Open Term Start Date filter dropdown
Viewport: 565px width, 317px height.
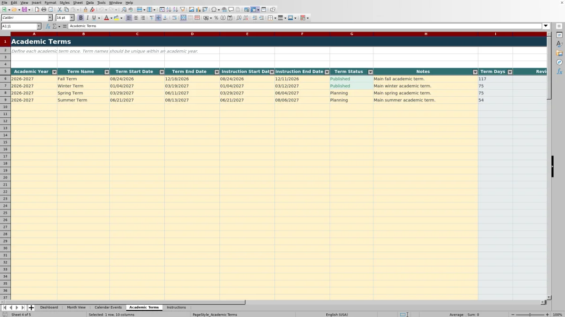tap(162, 72)
